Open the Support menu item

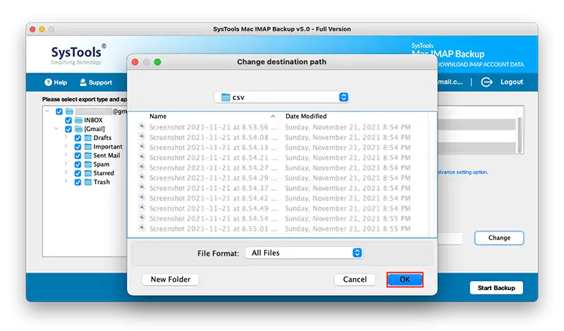(96, 82)
